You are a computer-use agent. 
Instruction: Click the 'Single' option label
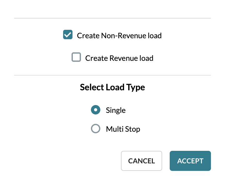116,110
